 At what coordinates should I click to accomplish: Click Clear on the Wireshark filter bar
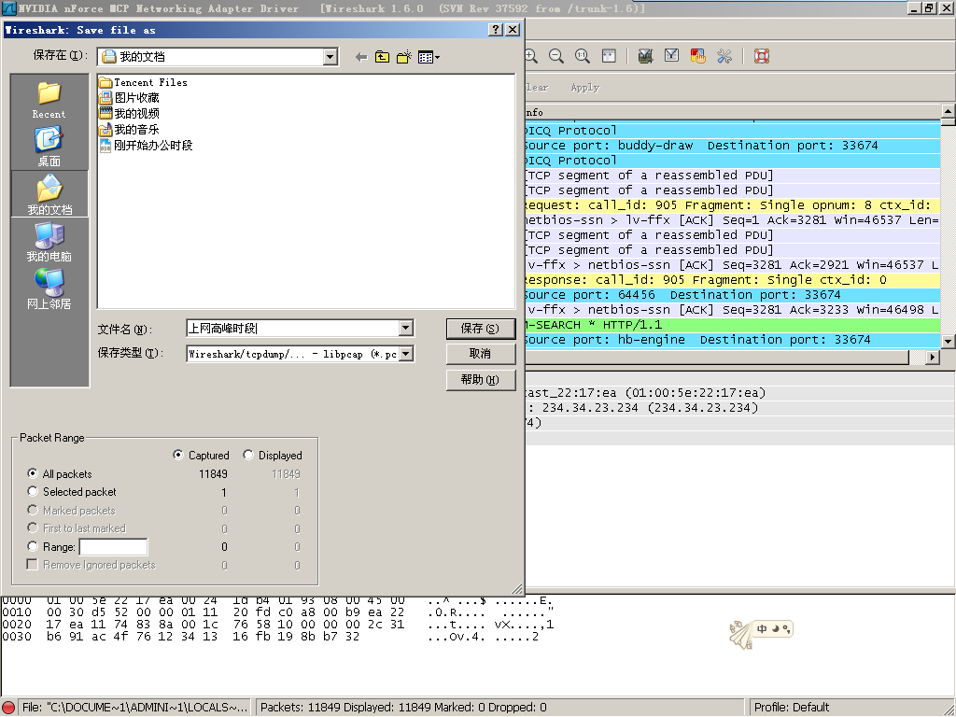[x=537, y=87]
